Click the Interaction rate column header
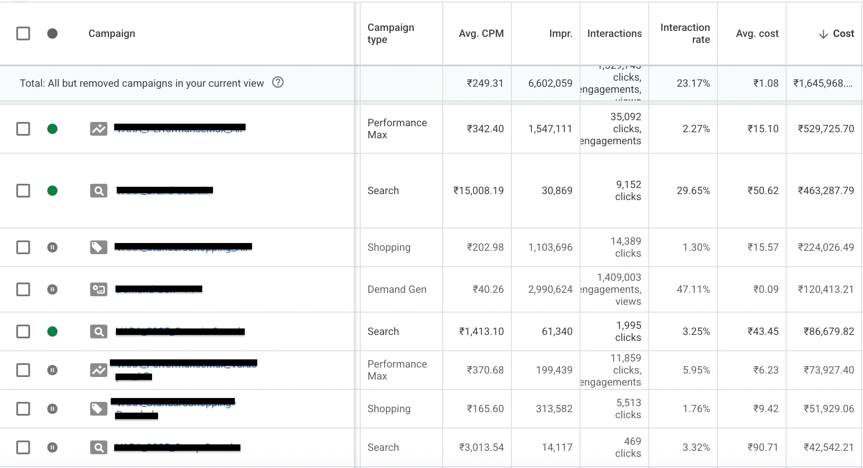The image size is (863, 468). pos(685,33)
